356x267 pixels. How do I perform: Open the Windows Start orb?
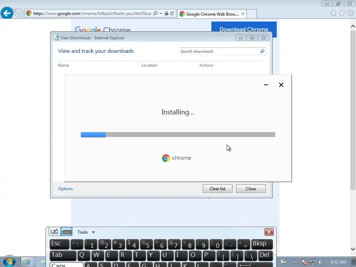pos(9,261)
